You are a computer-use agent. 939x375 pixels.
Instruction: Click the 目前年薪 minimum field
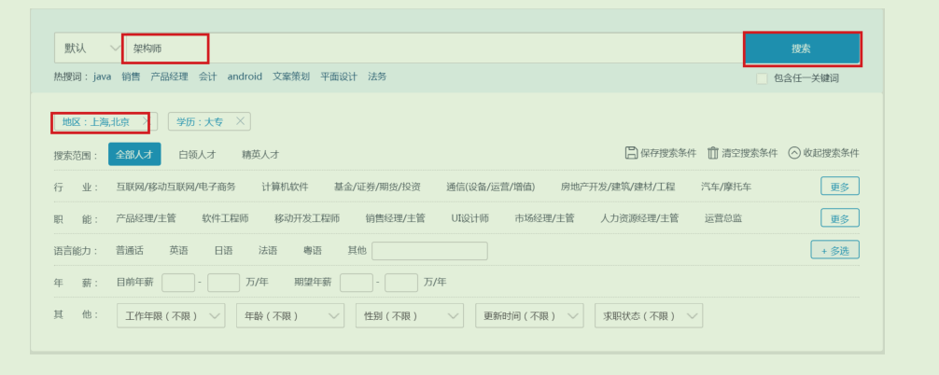tap(178, 283)
